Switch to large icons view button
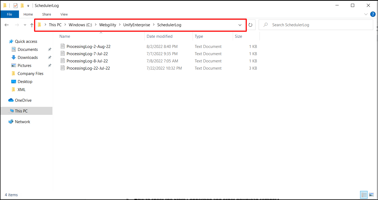Image resolution: width=378 pixels, height=200 pixels. click(371, 195)
